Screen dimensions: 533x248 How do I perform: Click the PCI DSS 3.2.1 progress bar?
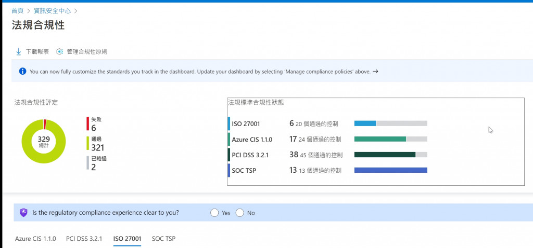390,155
